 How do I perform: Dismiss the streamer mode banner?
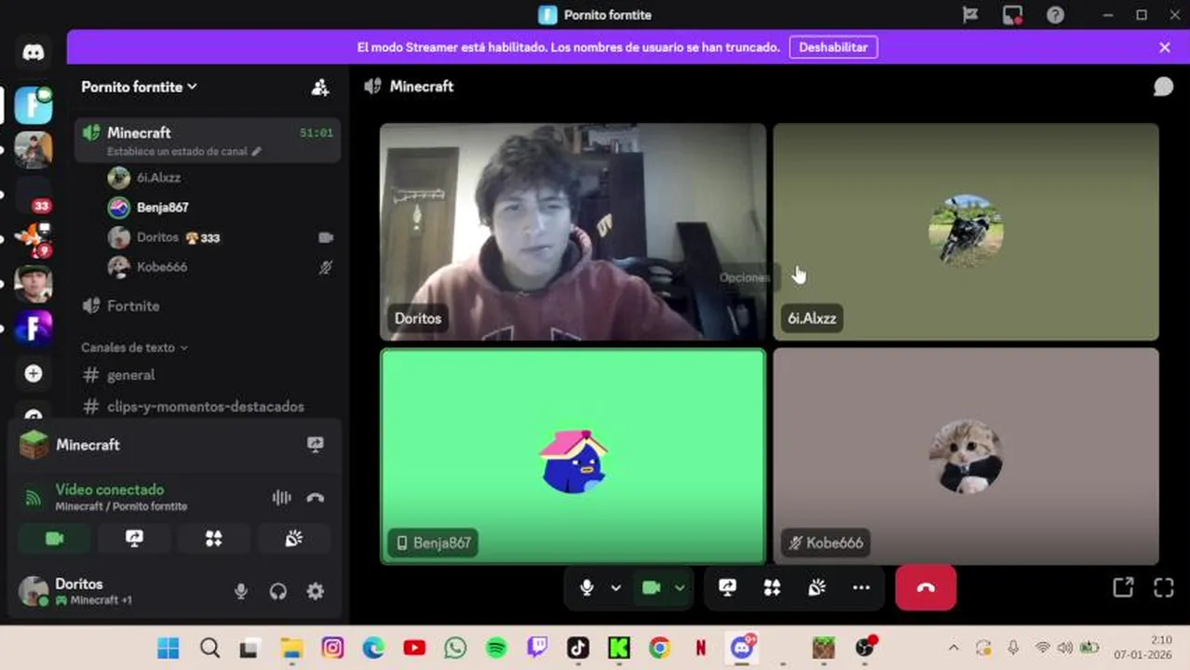coord(1164,47)
